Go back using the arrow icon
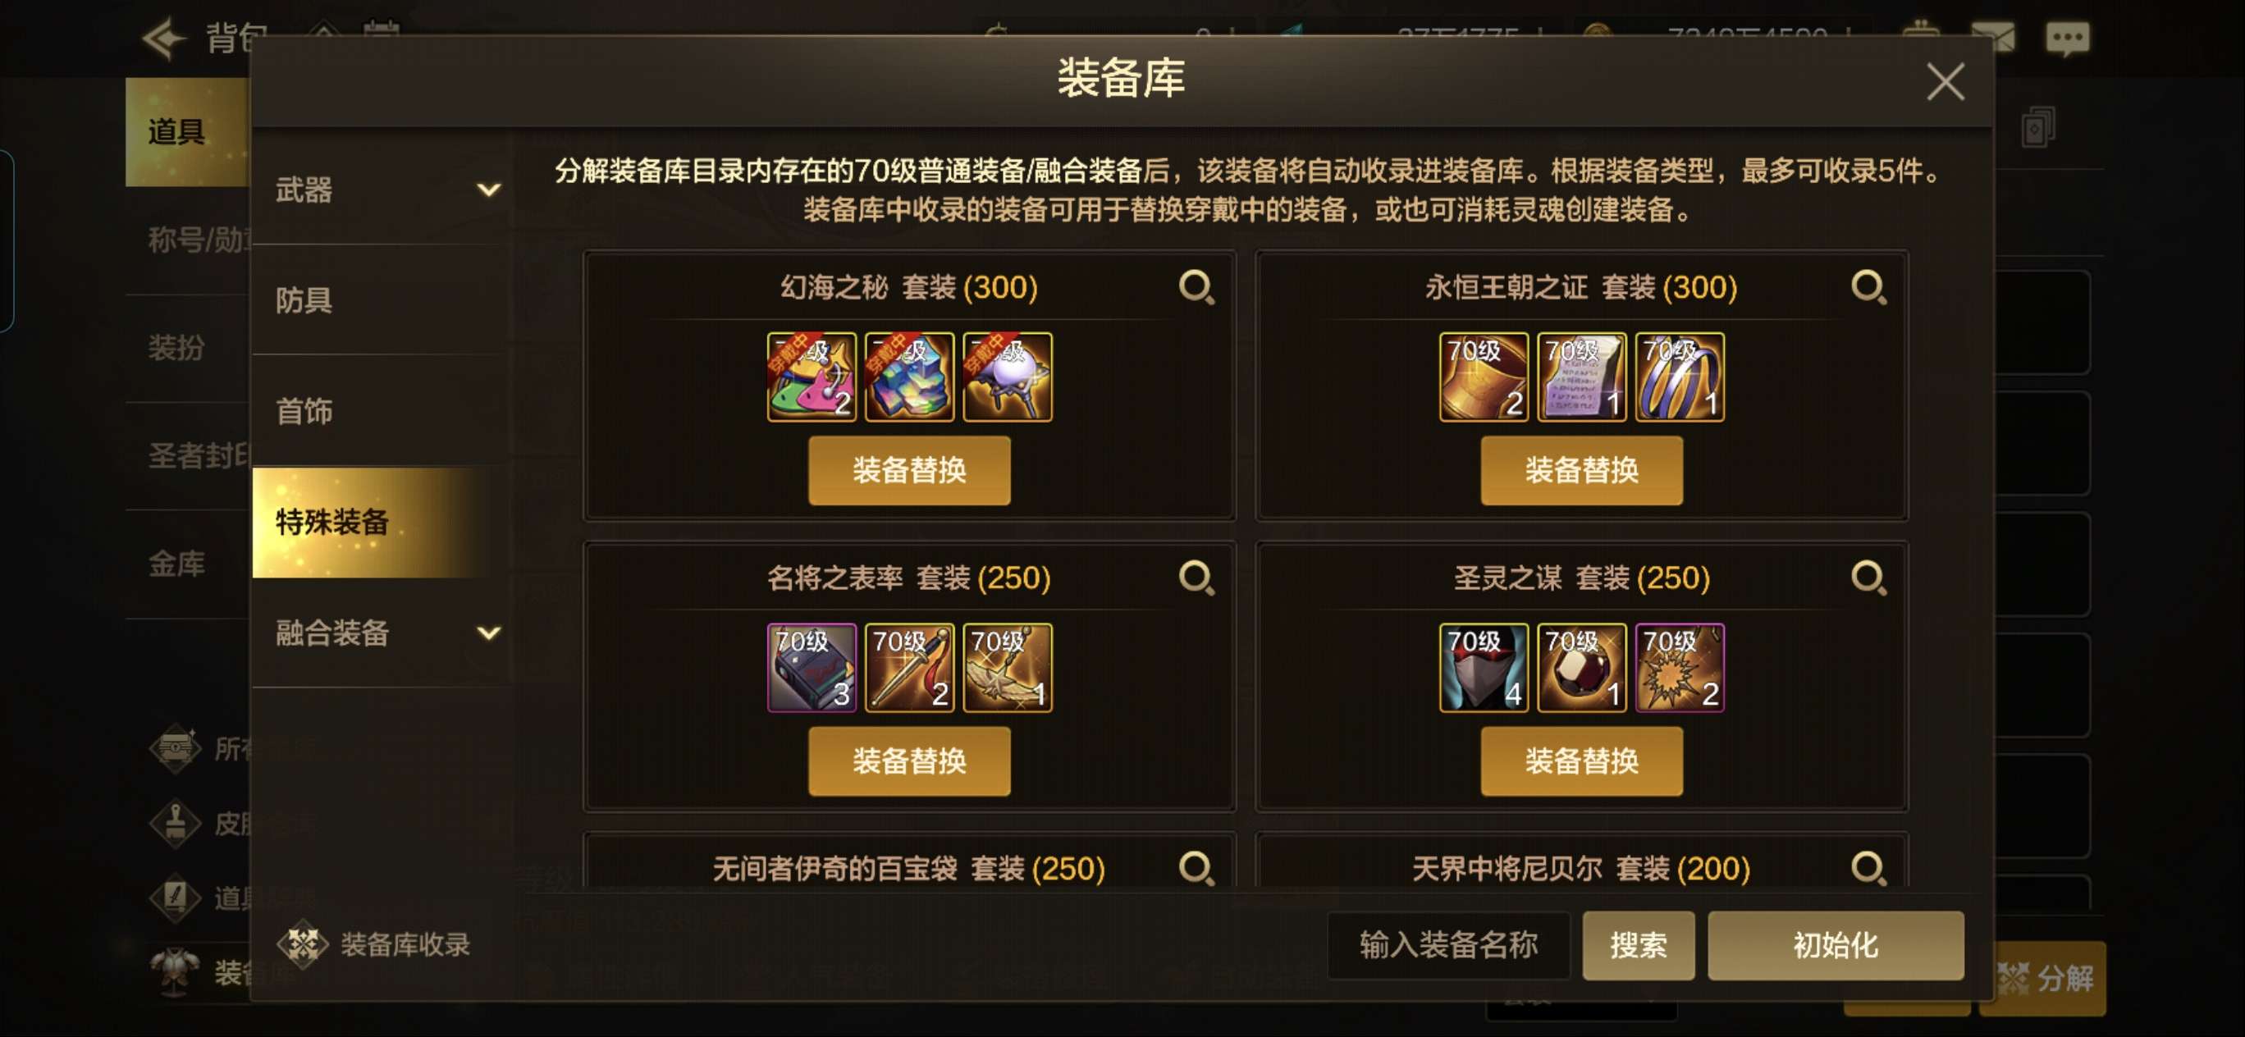The width and height of the screenshot is (2245, 1037). point(163,39)
